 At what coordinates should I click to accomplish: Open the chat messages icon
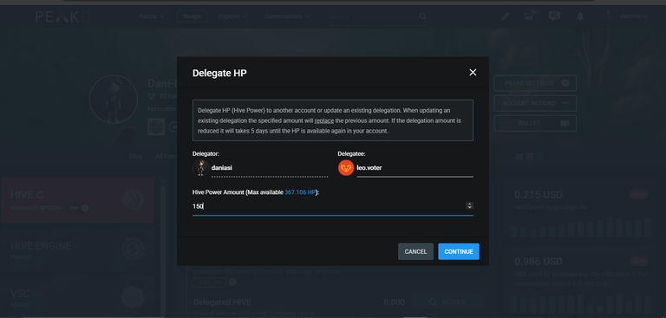[554, 16]
